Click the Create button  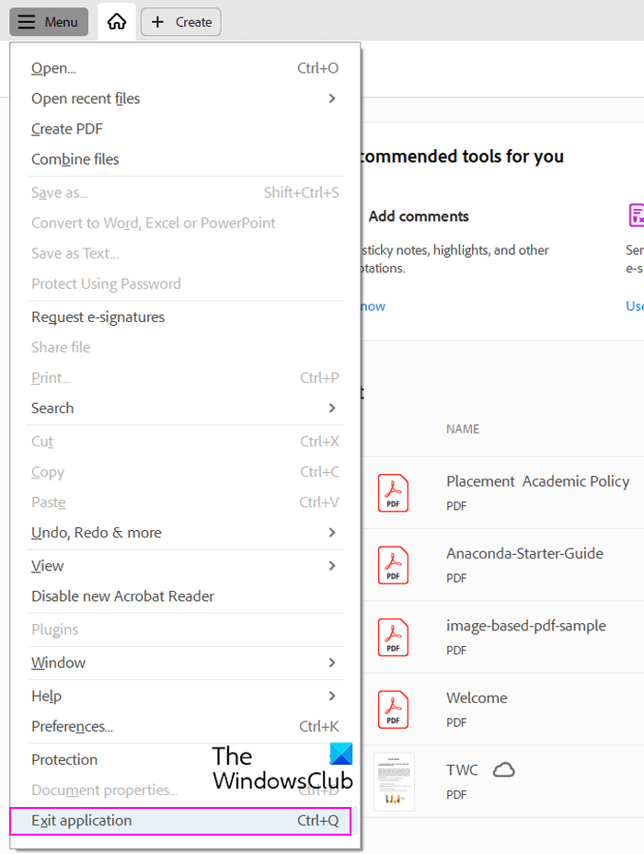[x=181, y=22]
